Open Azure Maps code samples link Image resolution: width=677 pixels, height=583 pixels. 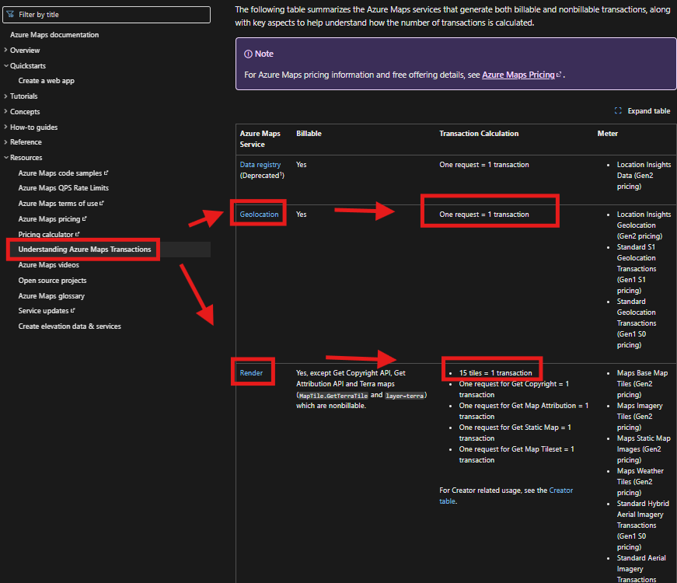60,173
